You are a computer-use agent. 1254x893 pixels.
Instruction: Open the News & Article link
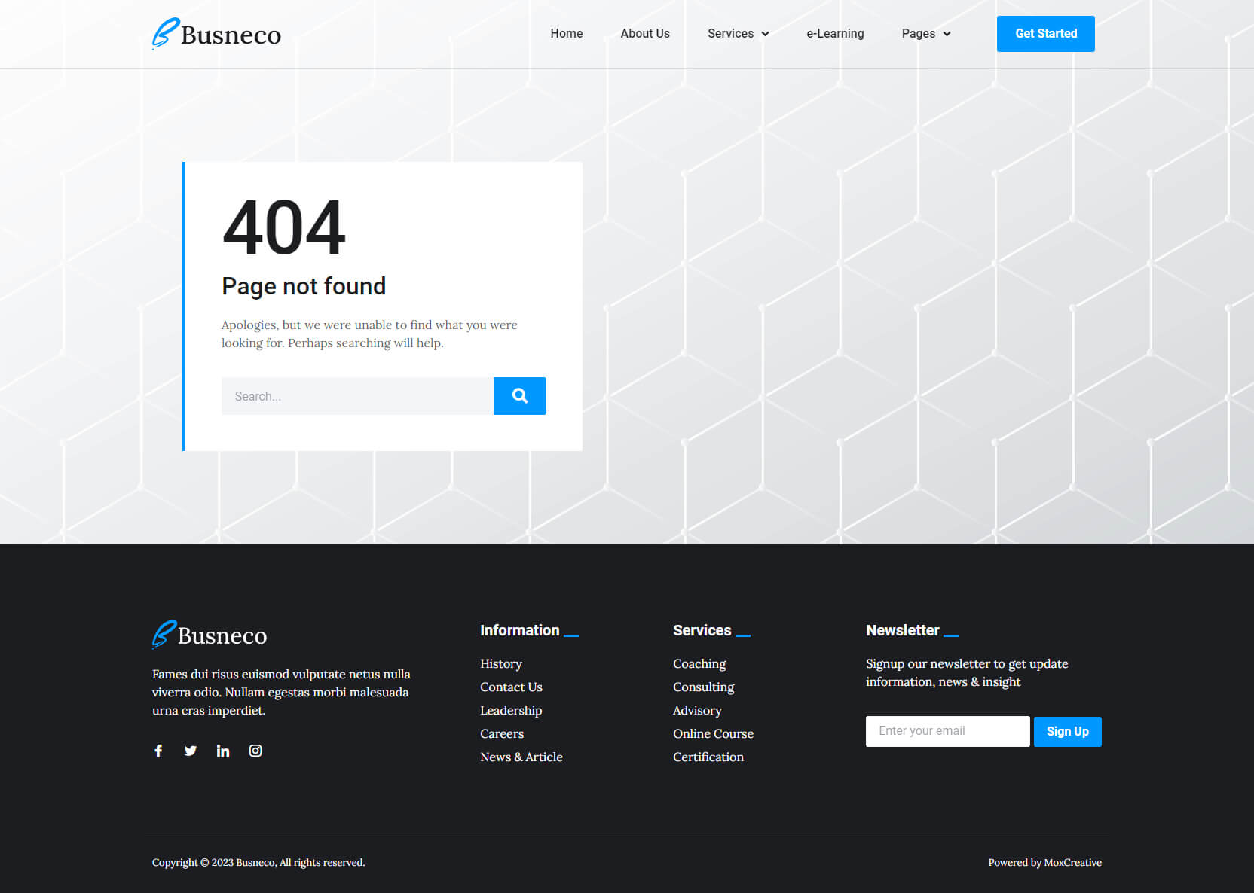tap(521, 757)
